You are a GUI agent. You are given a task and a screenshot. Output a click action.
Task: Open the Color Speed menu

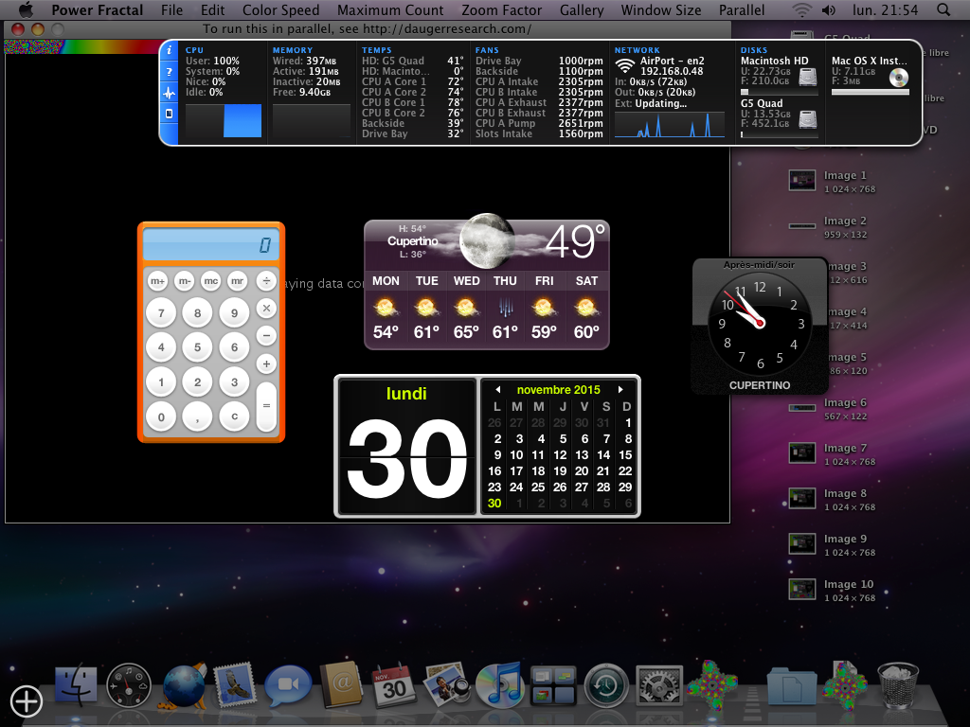point(280,9)
